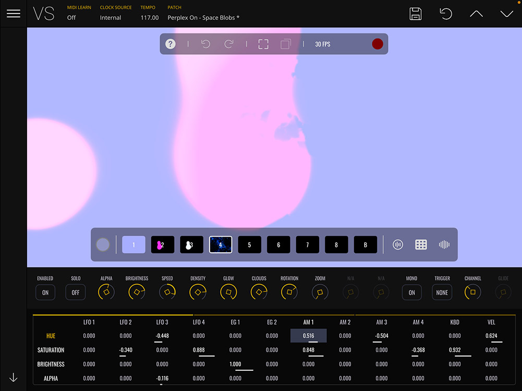522x391 pixels.
Task: Go to previous patch with up chevron
Action: (476, 14)
